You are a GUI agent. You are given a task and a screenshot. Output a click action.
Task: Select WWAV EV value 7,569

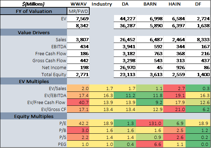tap(78, 18)
